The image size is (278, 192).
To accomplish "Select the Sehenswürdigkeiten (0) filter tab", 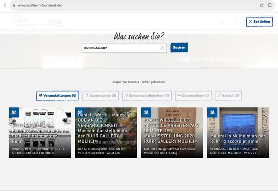I will [147, 95].
